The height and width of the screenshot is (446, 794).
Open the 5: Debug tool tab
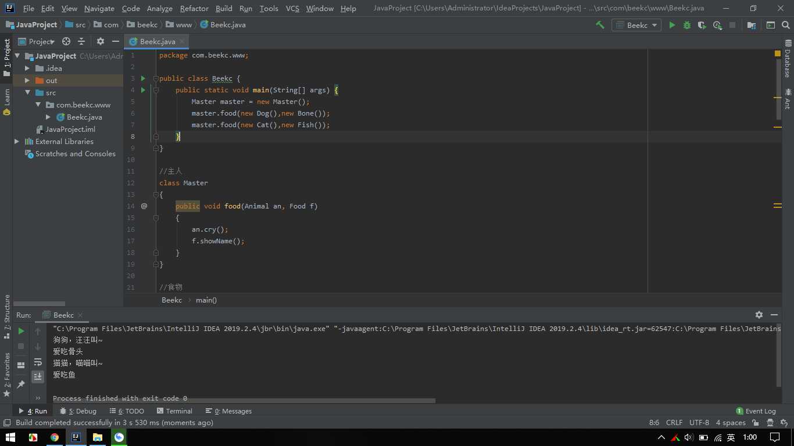tap(78, 411)
